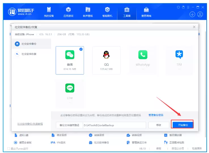
Task: Select 社交软件备份 in the sidebar
Action: pyautogui.click(x=31, y=44)
